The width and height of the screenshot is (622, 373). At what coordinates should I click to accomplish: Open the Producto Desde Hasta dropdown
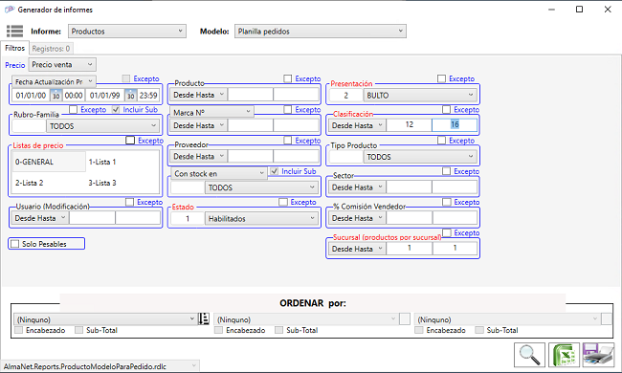[199, 95]
